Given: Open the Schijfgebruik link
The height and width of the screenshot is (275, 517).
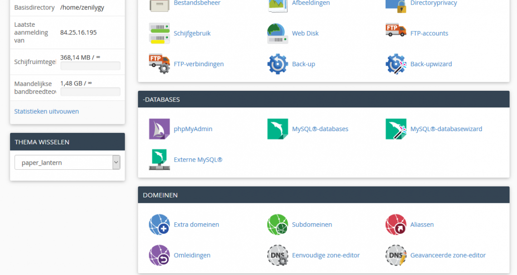Looking at the screenshot, I should point(192,33).
